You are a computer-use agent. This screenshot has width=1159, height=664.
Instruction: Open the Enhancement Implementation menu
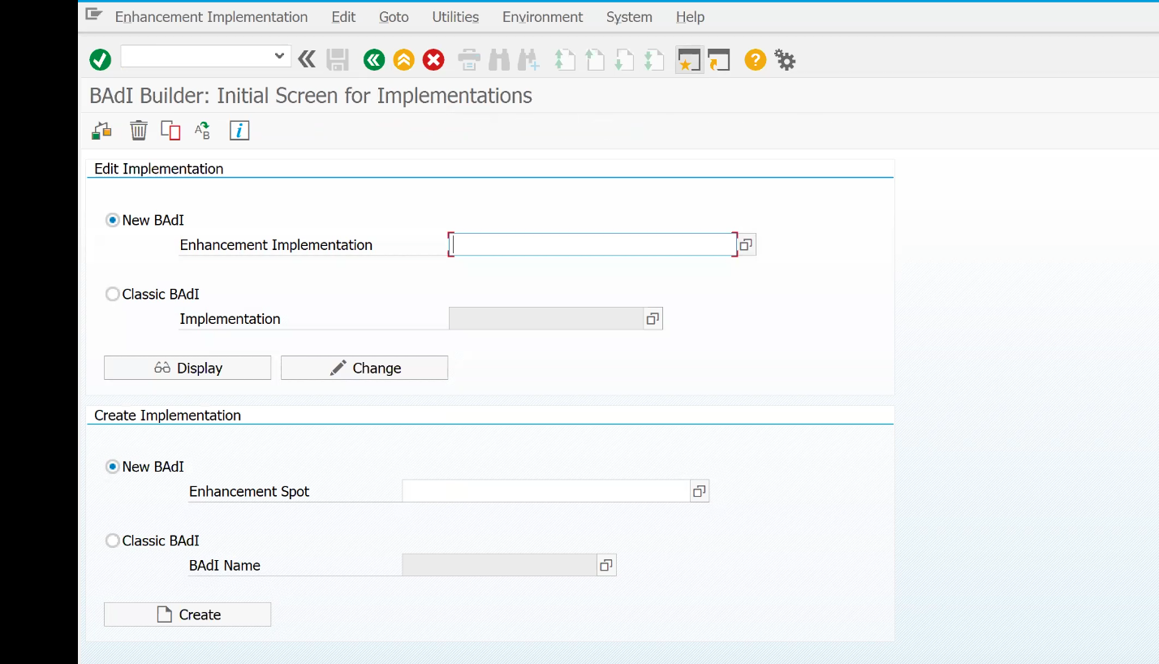pyautogui.click(x=211, y=16)
